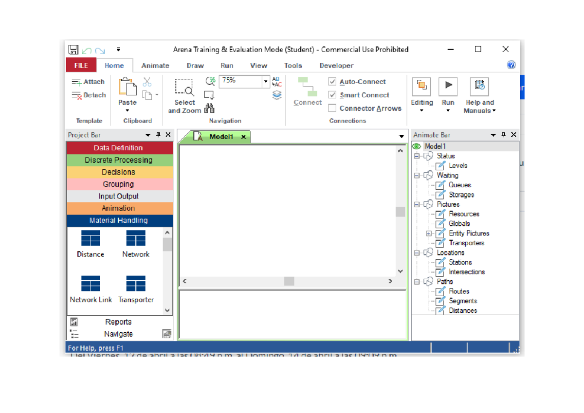Expand the Entity Pictures tree node

click(x=429, y=233)
